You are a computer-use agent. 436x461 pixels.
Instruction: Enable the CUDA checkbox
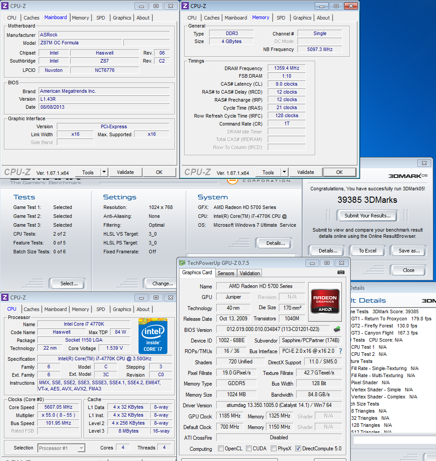click(x=249, y=449)
